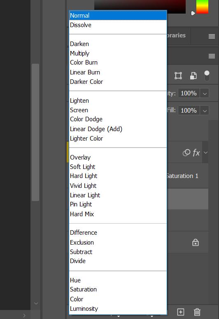Filter layers by smart object icon
This screenshot has height=319, width=219.
point(193,76)
